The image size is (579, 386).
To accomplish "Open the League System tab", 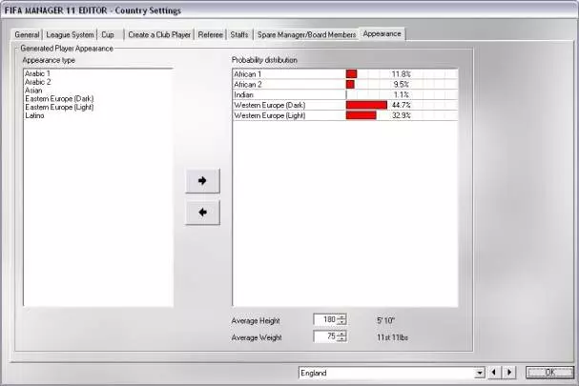I will (x=71, y=34).
